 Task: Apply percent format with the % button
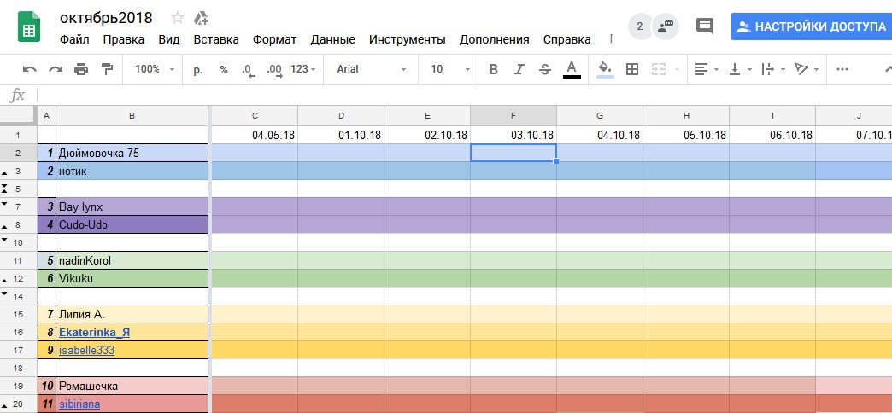[224, 69]
